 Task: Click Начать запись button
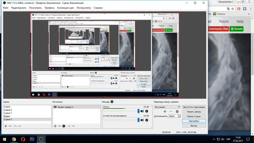click(x=194, y=112)
